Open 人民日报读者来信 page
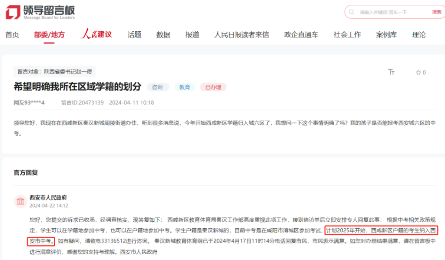This screenshot has width=445, height=260. [x=242, y=35]
